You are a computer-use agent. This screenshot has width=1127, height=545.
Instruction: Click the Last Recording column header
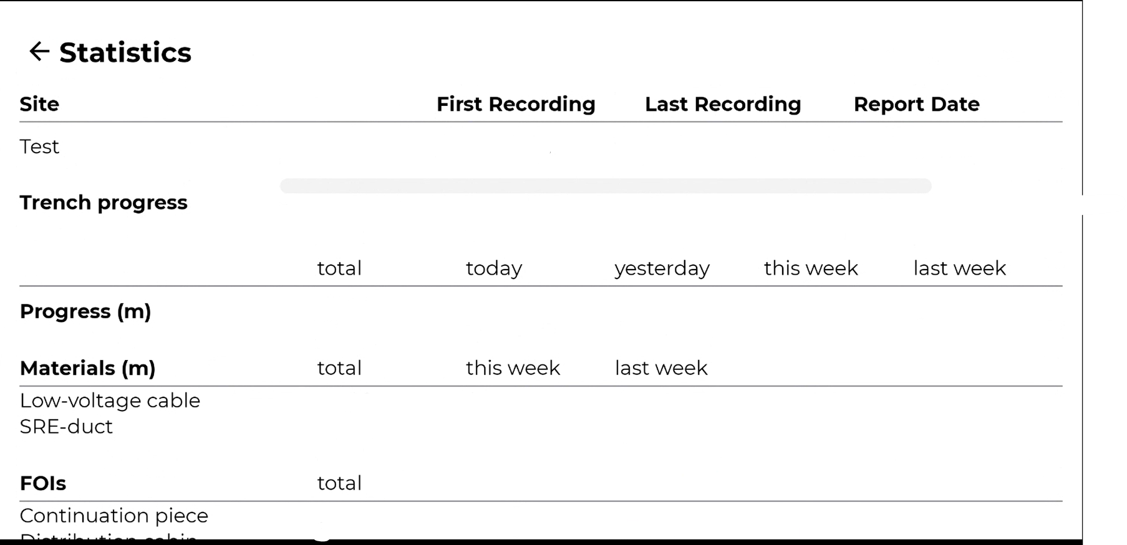pyautogui.click(x=723, y=104)
